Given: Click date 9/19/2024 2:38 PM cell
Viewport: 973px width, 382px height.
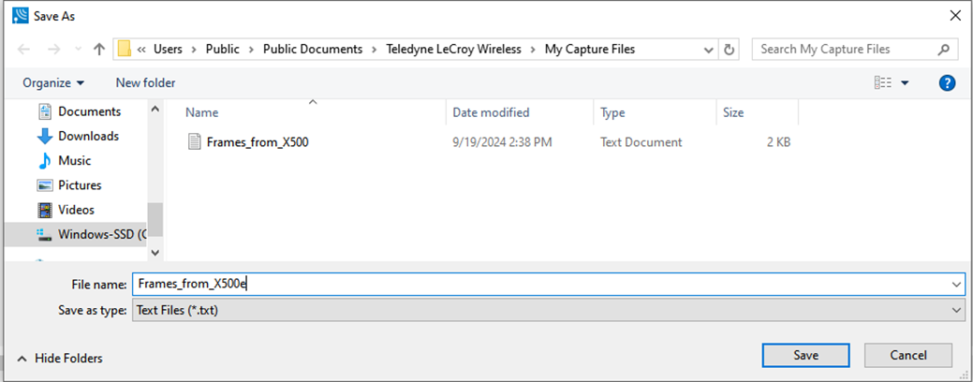Looking at the screenshot, I should [502, 142].
